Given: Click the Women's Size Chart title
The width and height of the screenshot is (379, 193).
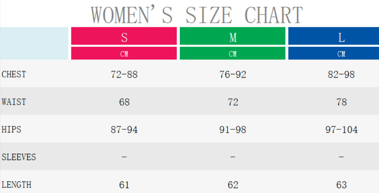Looking at the screenshot, I should pos(197,15).
